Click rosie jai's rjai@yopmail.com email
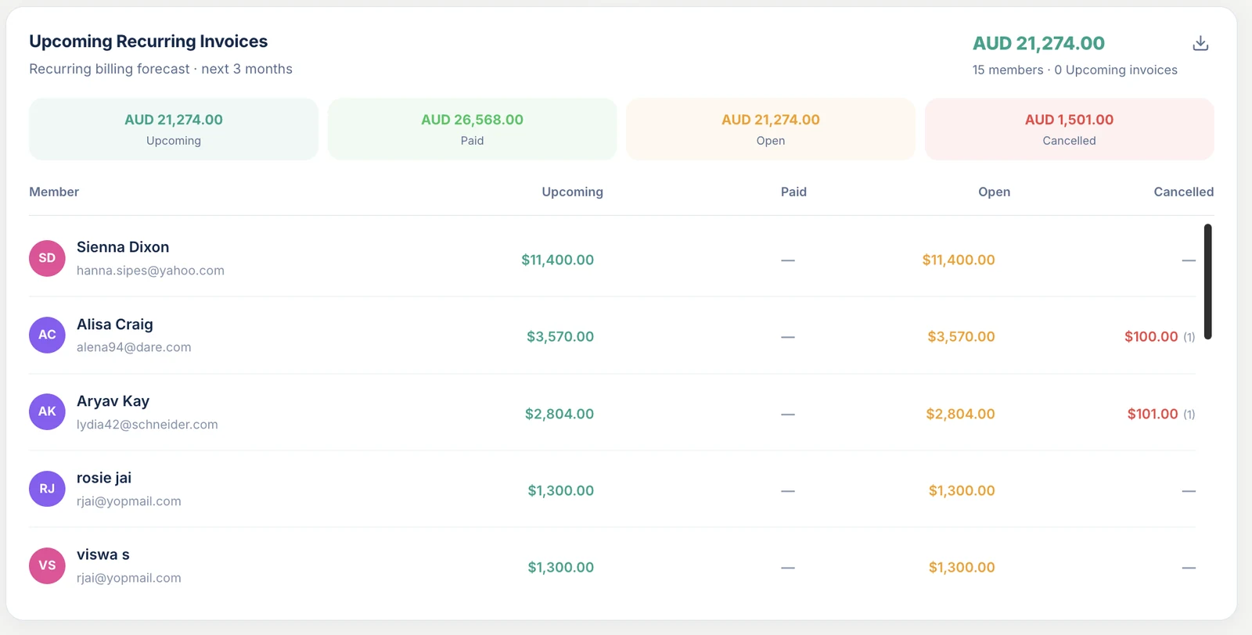The width and height of the screenshot is (1252, 635). [x=129, y=501]
